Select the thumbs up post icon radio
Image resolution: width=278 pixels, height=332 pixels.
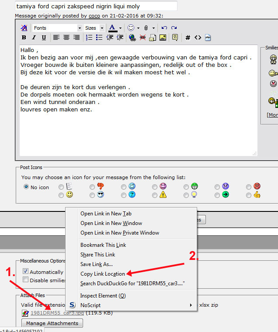point(249,195)
